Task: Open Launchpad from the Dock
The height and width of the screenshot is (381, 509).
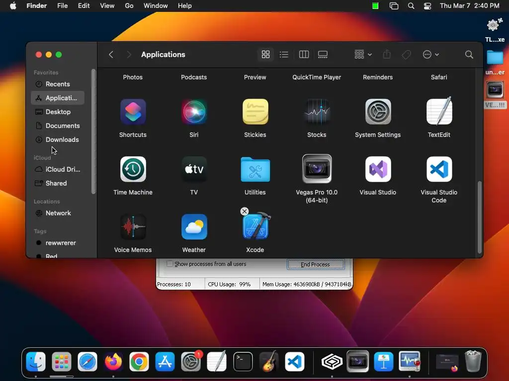Action: [x=61, y=362]
